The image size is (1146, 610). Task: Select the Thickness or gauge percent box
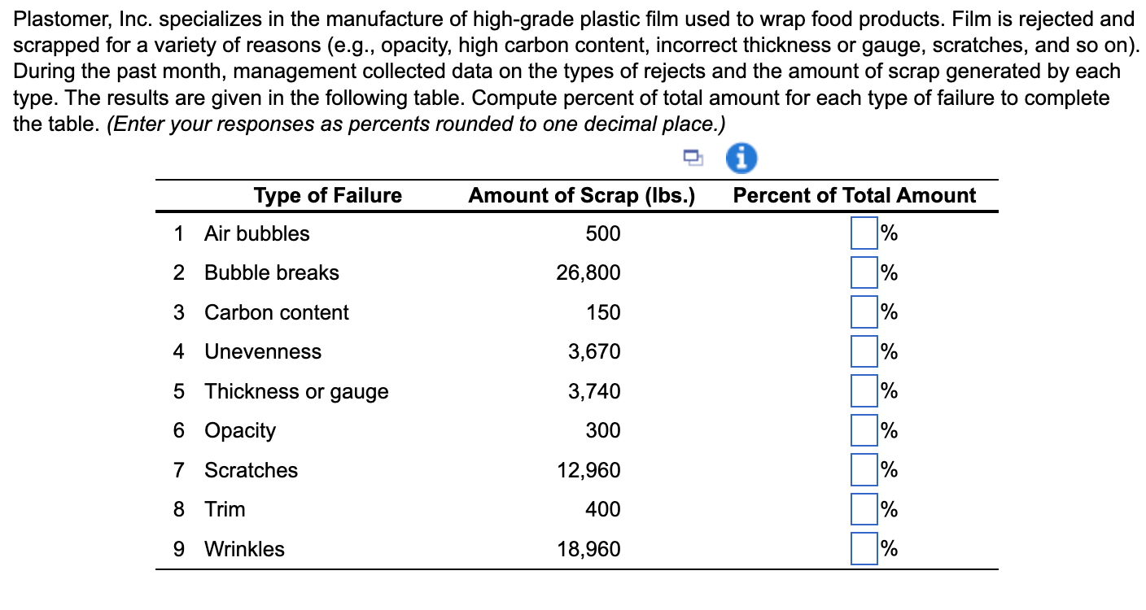pyautogui.click(x=864, y=391)
